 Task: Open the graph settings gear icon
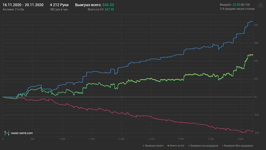pos(260,5)
